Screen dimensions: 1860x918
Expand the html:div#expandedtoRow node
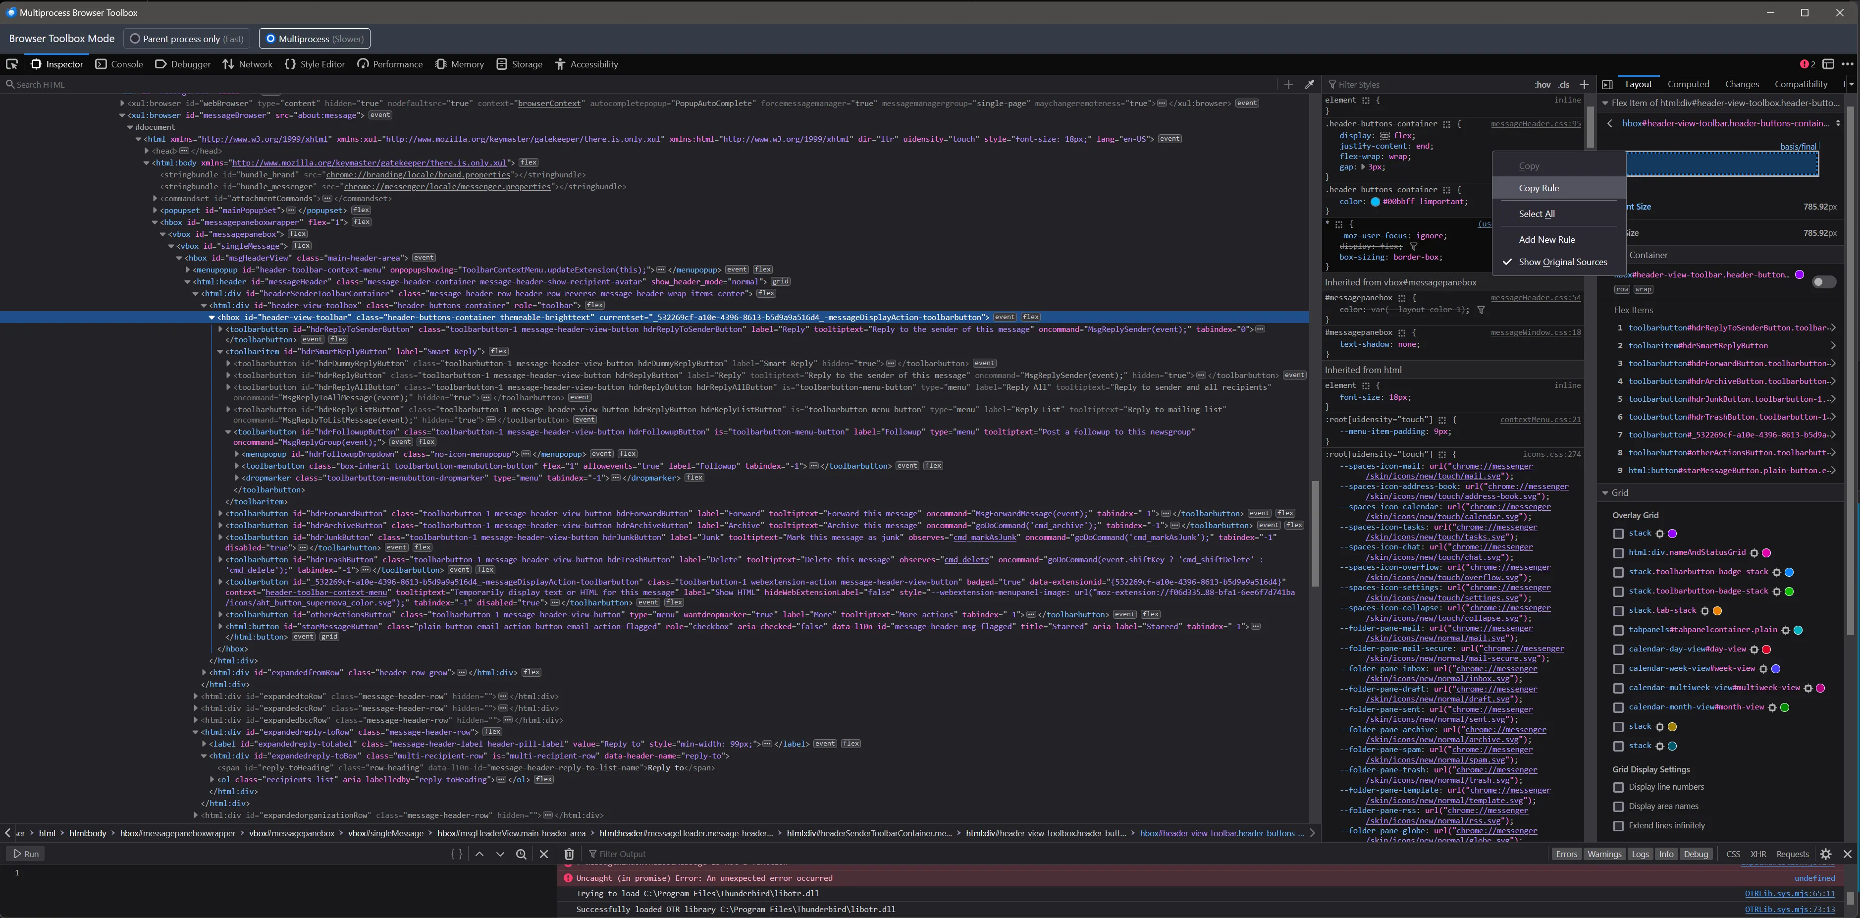(x=196, y=697)
